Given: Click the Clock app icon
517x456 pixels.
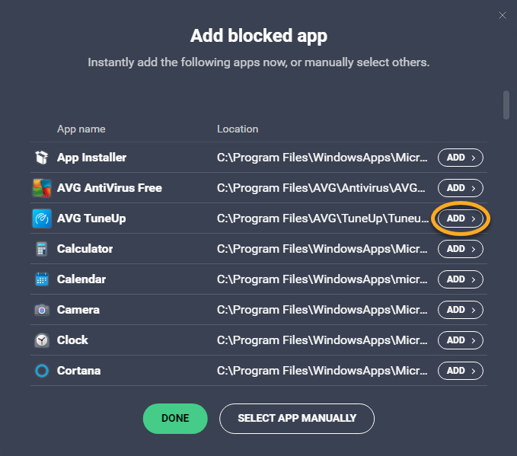Looking at the screenshot, I should pyautogui.click(x=41, y=340).
